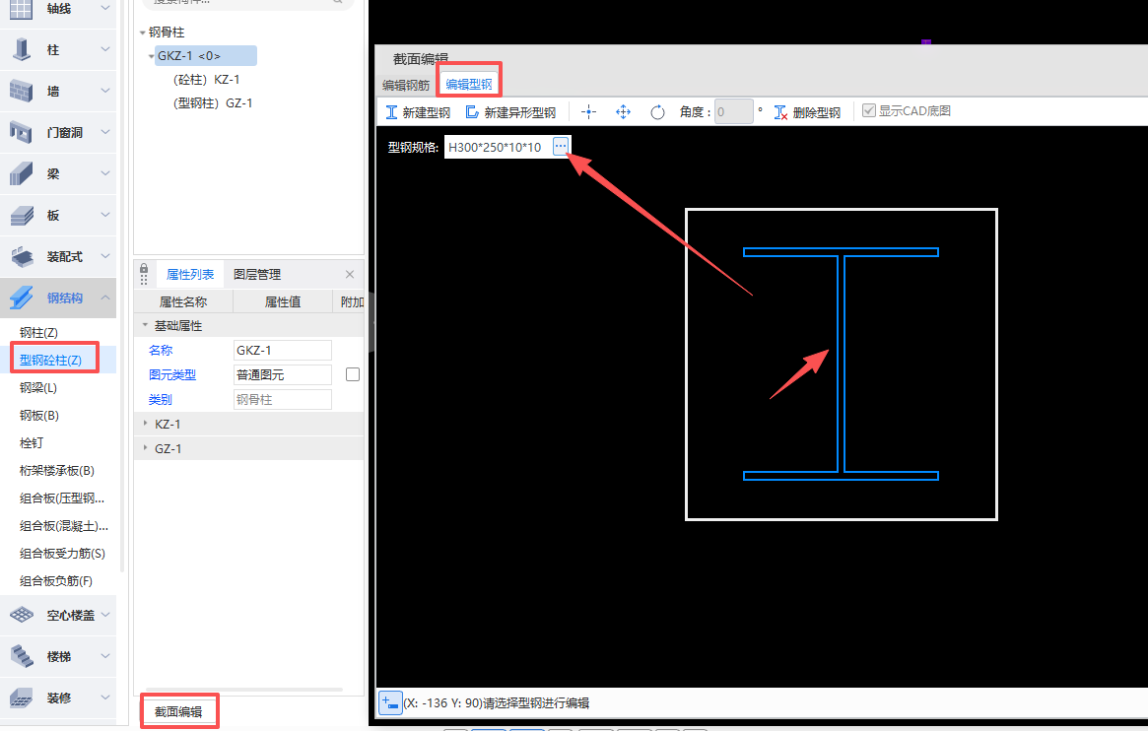Select the (砼柱) KZ-1 tree item
The image size is (1148, 731).
click(207, 79)
